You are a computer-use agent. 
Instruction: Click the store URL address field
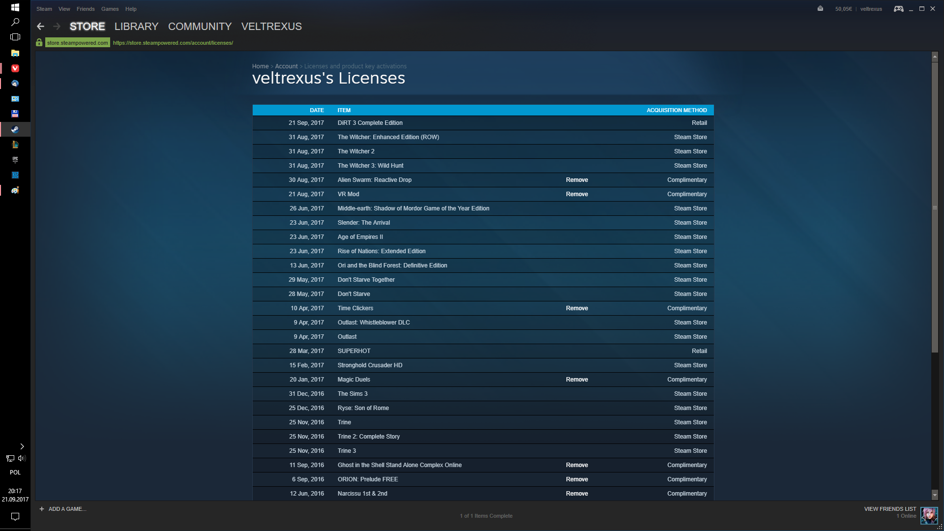(x=173, y=43)
